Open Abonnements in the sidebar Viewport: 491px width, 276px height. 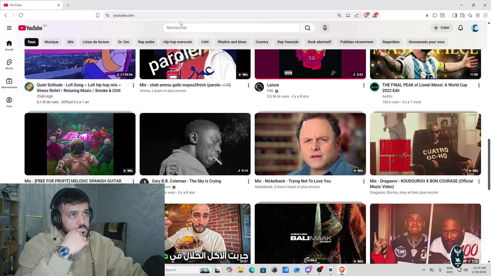[x=9, y=84]
